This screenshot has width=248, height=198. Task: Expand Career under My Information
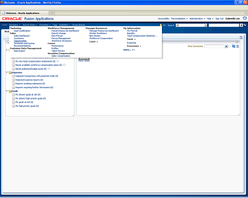point(131,39)
